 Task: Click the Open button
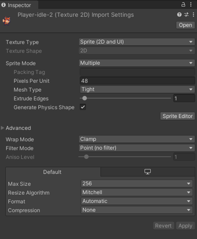[x=185, y=25]
